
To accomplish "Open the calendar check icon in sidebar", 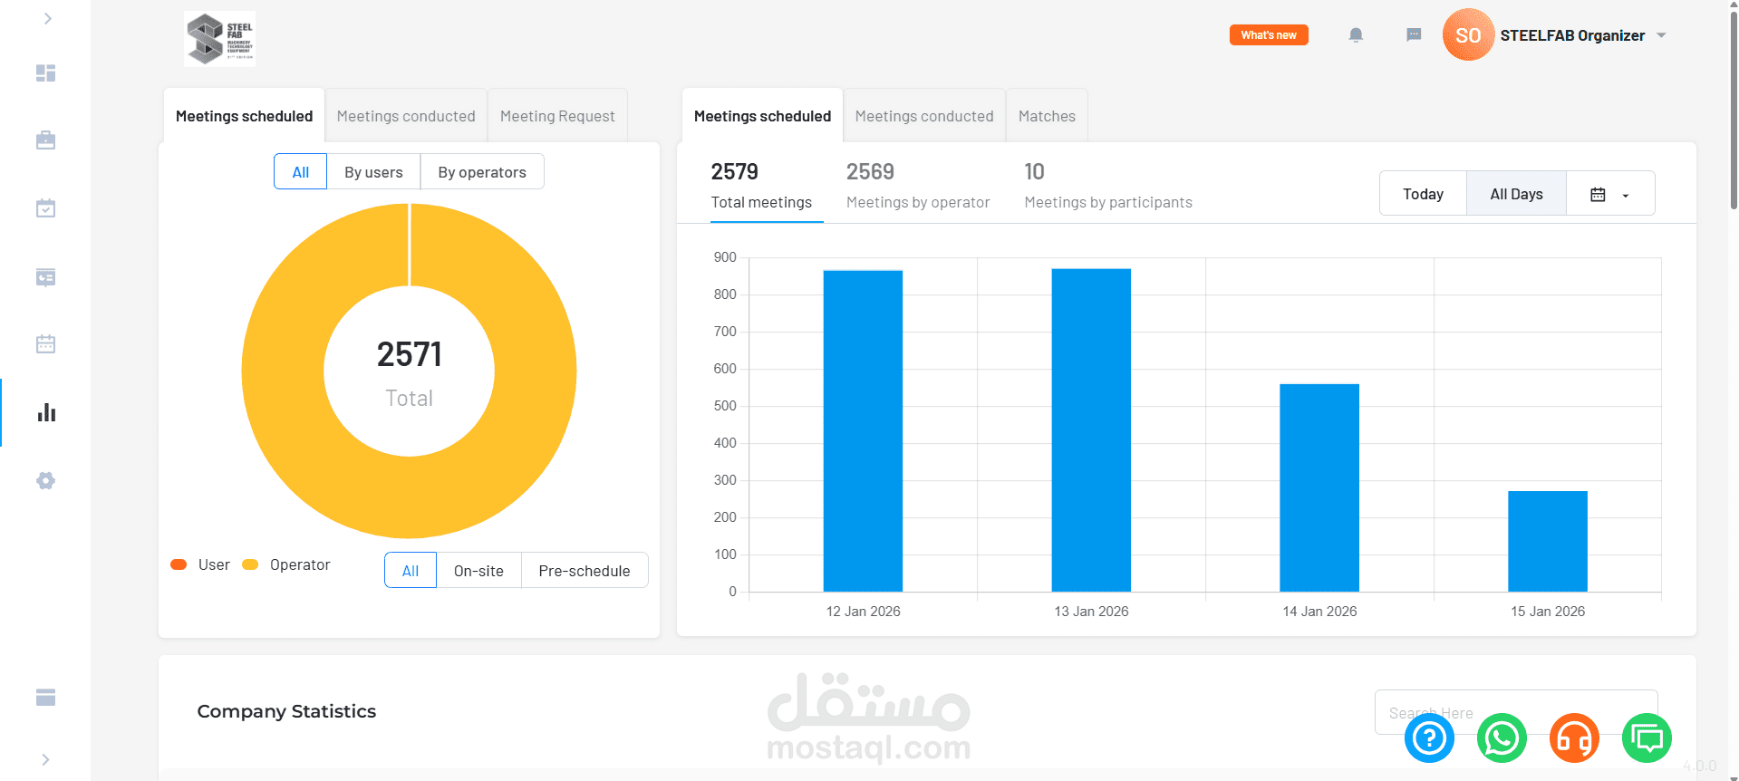I will 45,208.
